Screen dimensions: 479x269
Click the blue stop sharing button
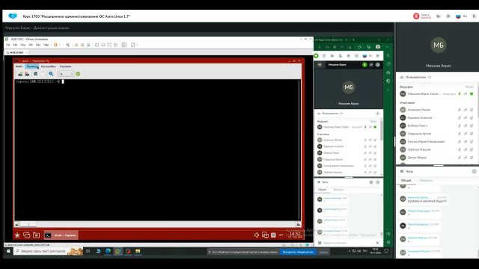click(298, 252)
